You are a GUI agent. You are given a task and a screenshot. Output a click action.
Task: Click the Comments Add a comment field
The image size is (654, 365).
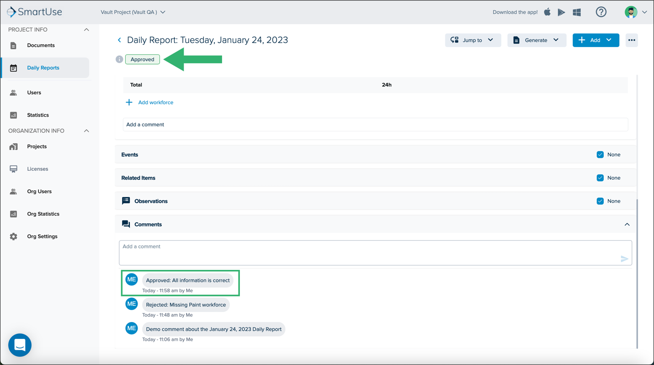pos(376,253)
